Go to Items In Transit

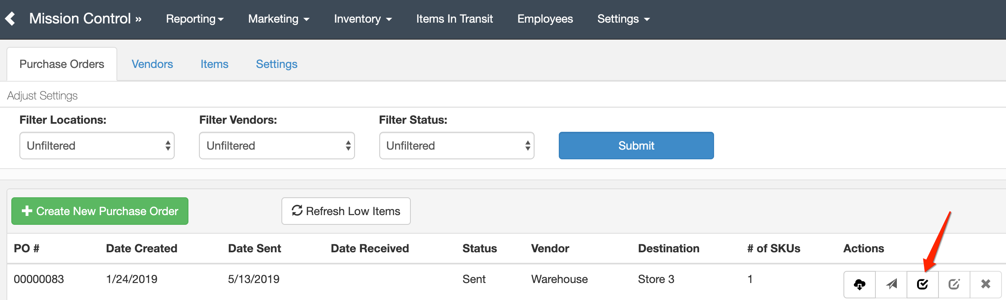[454, 19]
